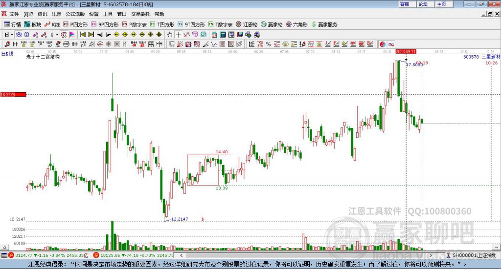Open the 公式选股 menu
The height and width of the screenshot is (269, 501).
pos(75,14)
